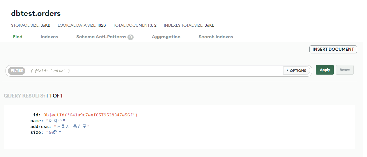Viewport: 367px width, 157px height.
Task: Click the INSERT DOCUMENT button
Action: (333, 49)
